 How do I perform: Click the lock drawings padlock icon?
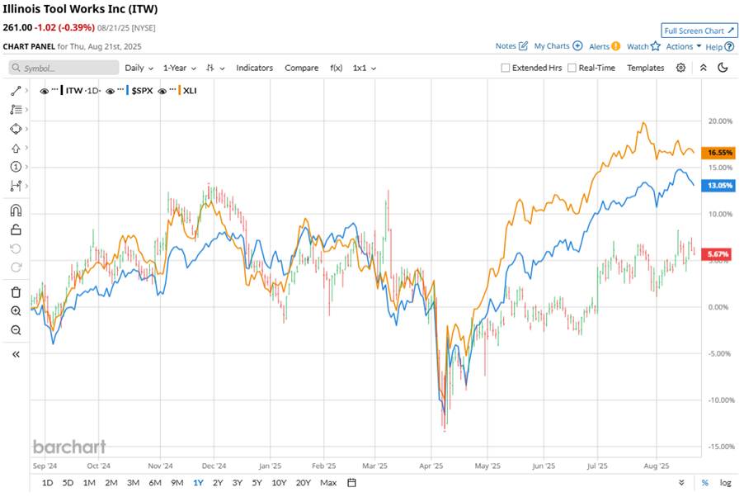click(16, 230)
